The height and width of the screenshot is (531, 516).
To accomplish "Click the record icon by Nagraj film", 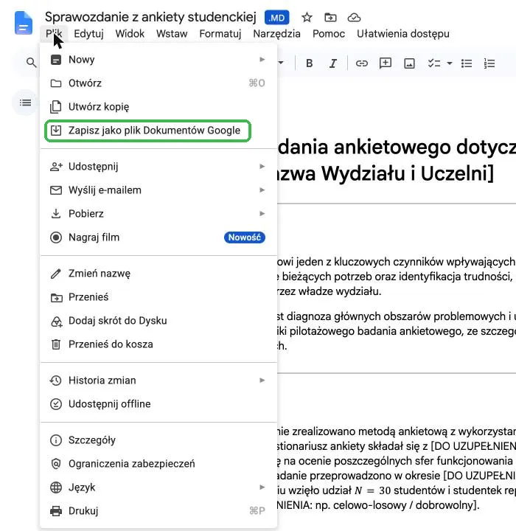I will 56,237.
